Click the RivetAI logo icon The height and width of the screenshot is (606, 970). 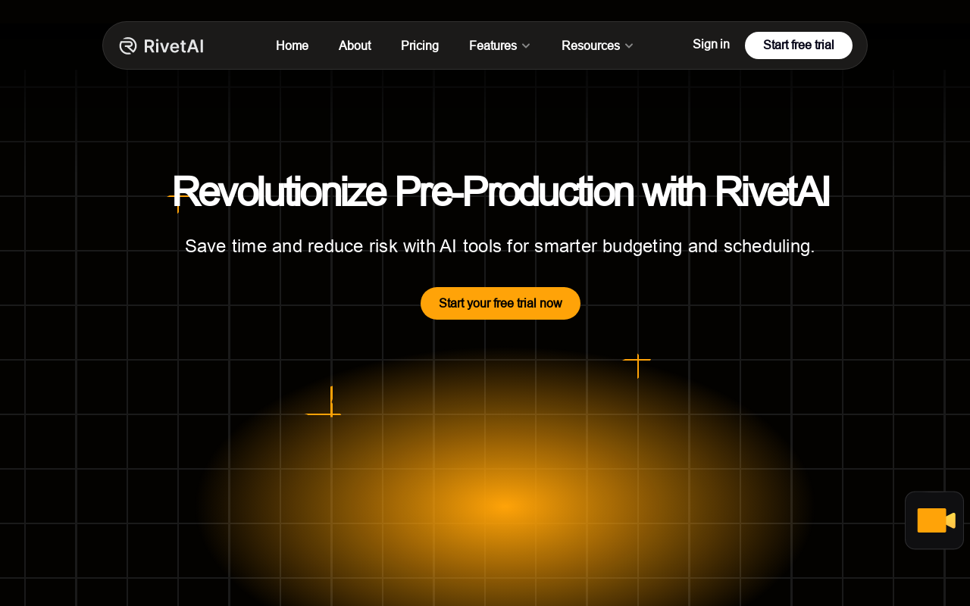(128, 45)
